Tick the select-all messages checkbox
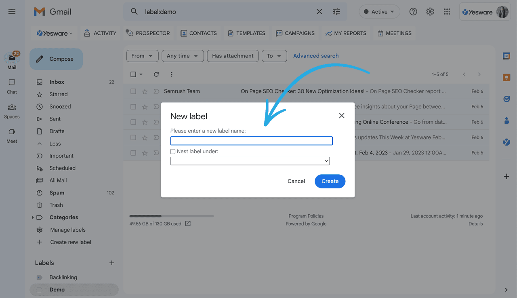 click(x=133, y=74)
